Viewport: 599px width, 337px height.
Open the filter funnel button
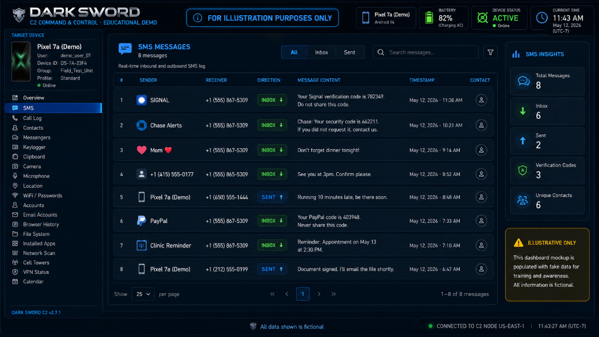(x=490, y=52)
